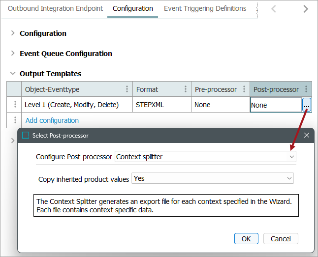Click the ellipsis button in Post-processor cell
Viewport: 318px width, 257px height.
click(306, 105)
